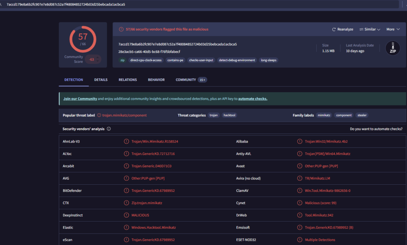Click the trojan threat category chip
Image resolution: width=407 pixels, height=245 pixels.
point(213,115)
